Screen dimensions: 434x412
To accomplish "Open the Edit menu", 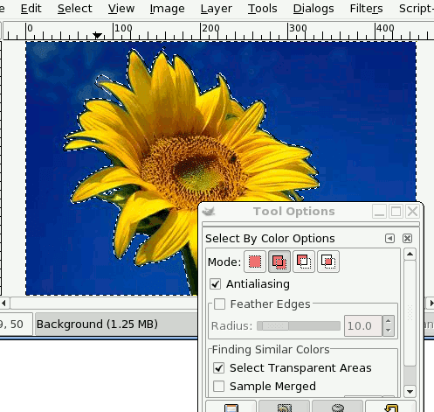I will click(x=31, y=9).
